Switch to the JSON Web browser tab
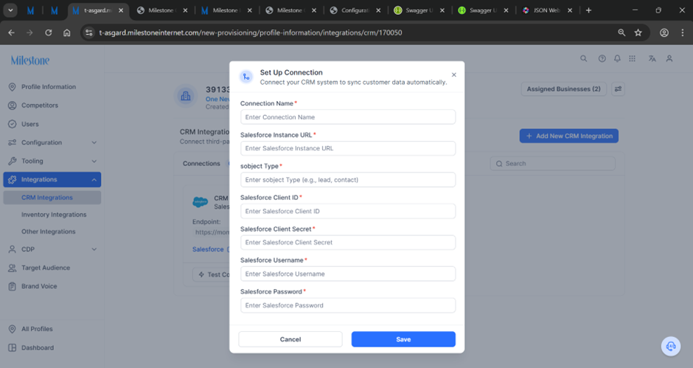Image resolution: width=693 pixels, height=368 pixels. (547, 10)
